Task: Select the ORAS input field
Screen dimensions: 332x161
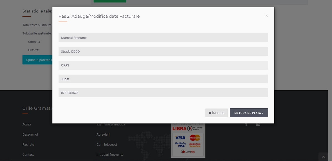Action: [163, 65]
